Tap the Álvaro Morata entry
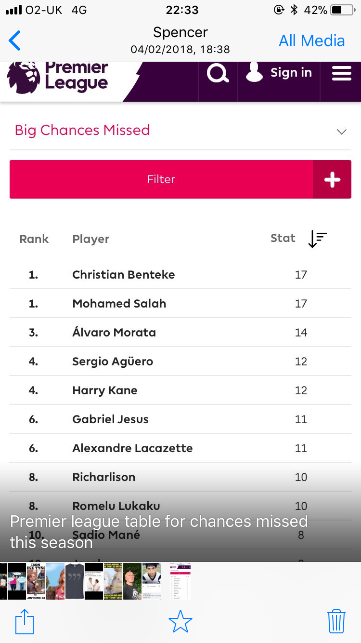The height and width of the screenshot is (643, 361). 114,333
